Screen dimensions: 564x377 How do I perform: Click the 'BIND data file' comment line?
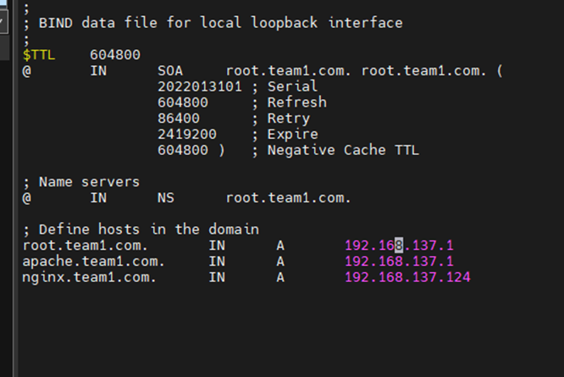[213, 23]
